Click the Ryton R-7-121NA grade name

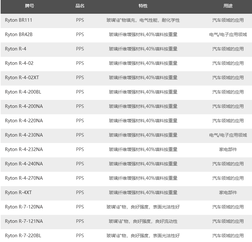tap(24, 221)
